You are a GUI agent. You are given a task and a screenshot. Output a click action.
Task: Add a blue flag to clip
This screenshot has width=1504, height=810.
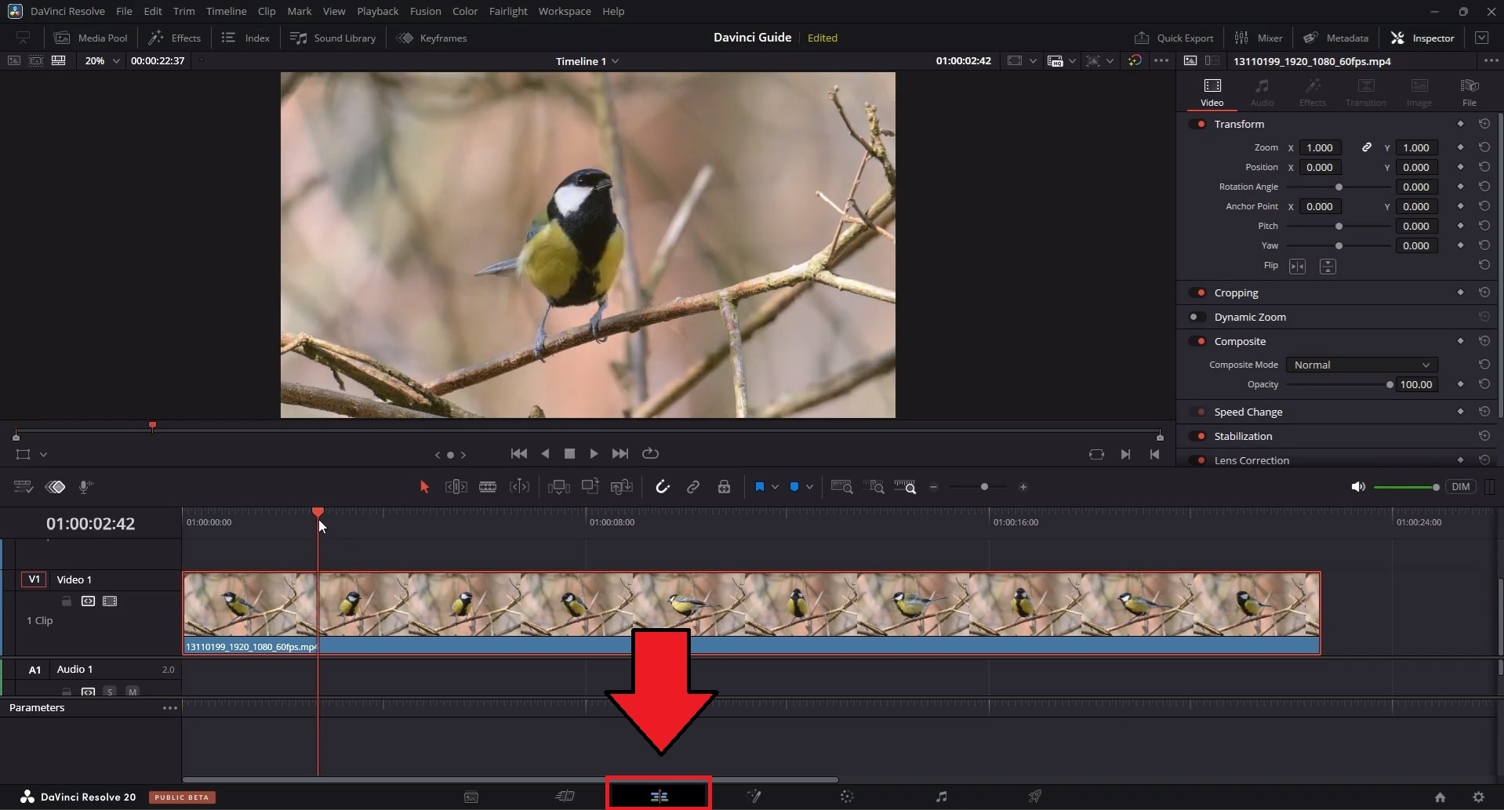click(759, 487)
